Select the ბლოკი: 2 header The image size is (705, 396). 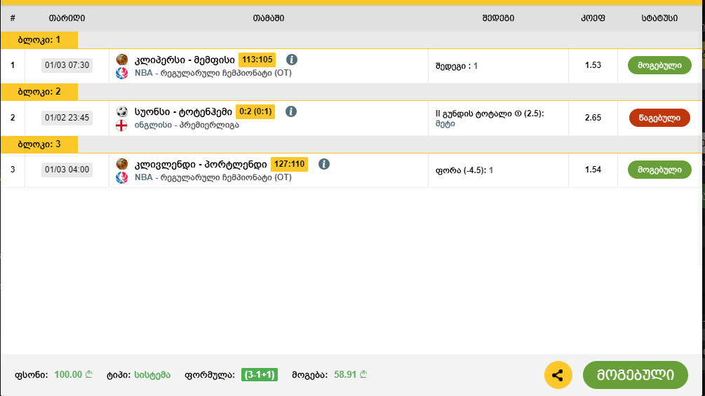(x=39, y=92)
